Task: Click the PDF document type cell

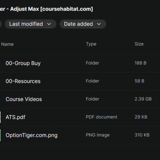Action: coord(102,117)
